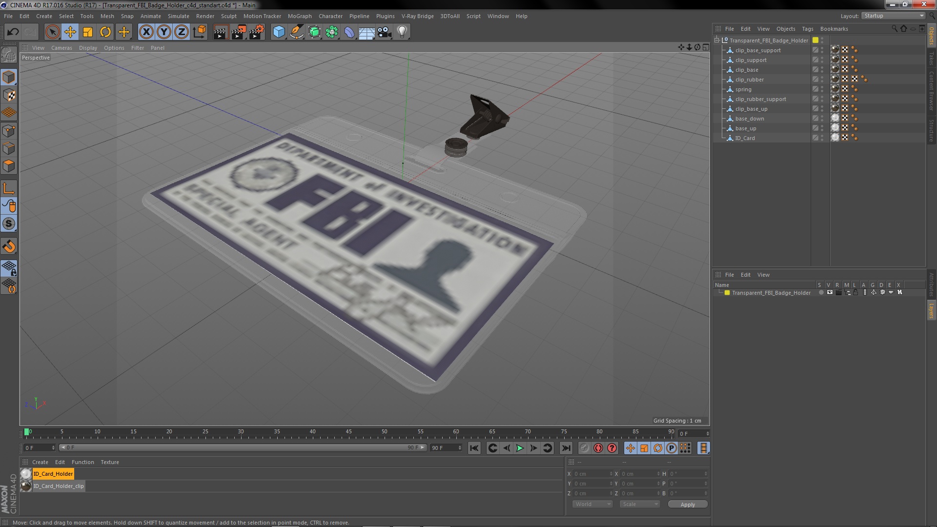Select the Live Selection tool
This screenshot has width=937, height=527.
click(x=52, y=32)
